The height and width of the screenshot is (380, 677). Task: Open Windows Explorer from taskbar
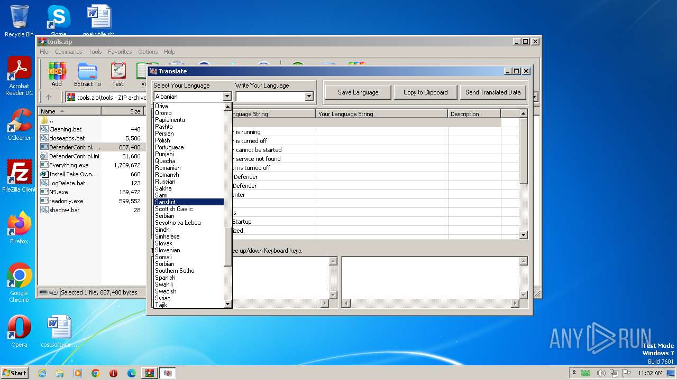(x=60, y=373)
